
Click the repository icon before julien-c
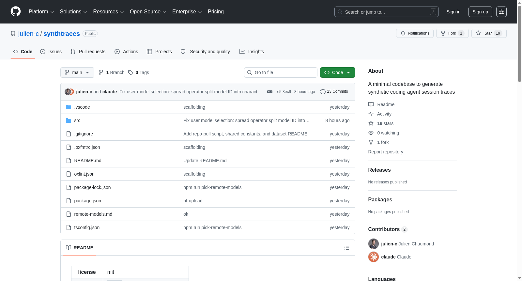(x=13, y=34)
